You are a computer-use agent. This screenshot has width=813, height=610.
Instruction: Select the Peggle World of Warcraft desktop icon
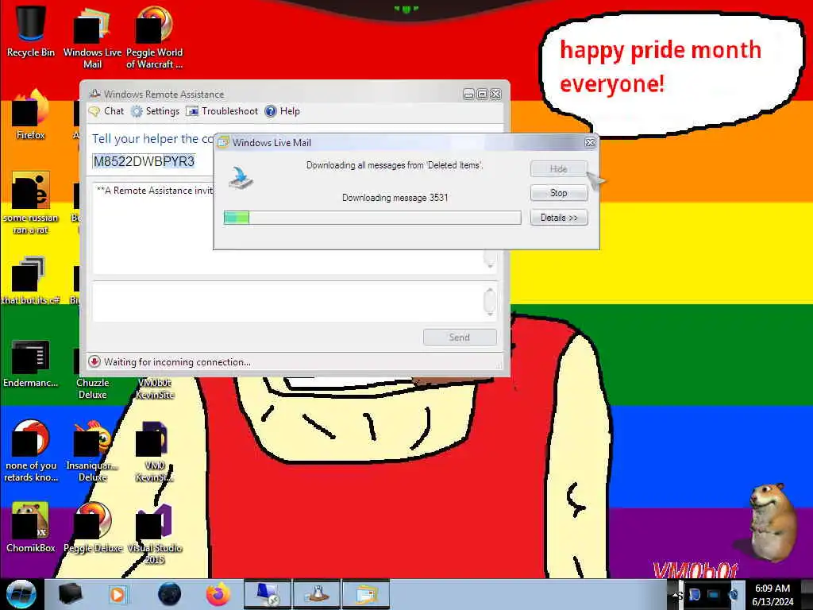154,37
